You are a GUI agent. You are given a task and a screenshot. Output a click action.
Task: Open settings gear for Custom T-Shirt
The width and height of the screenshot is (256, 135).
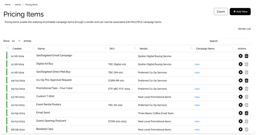[x=240, y=97]
